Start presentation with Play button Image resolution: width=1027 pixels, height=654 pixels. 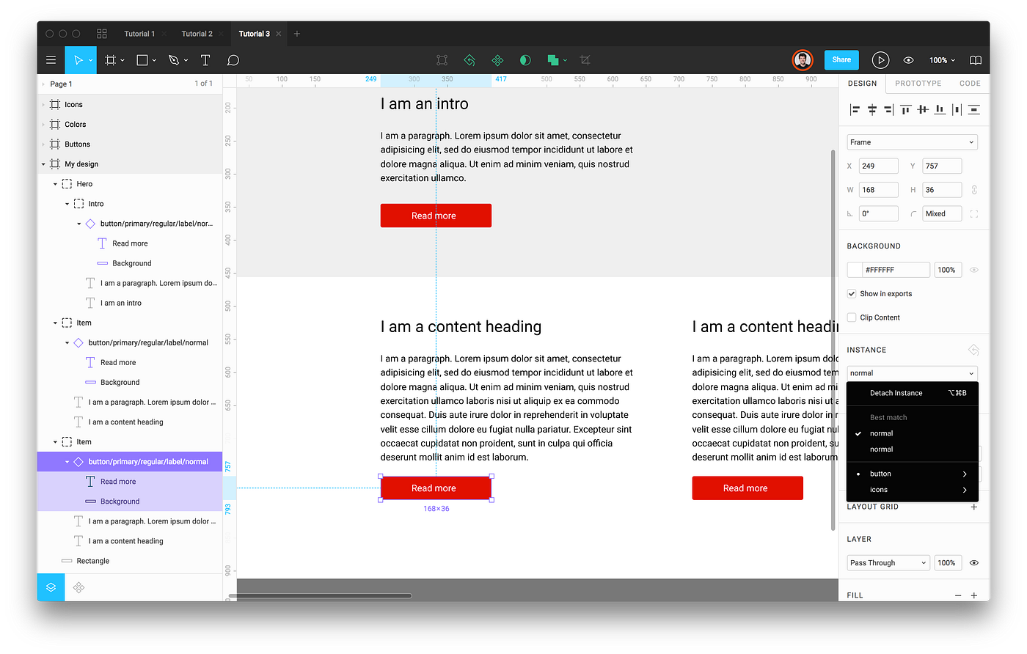tap(880, 60)
